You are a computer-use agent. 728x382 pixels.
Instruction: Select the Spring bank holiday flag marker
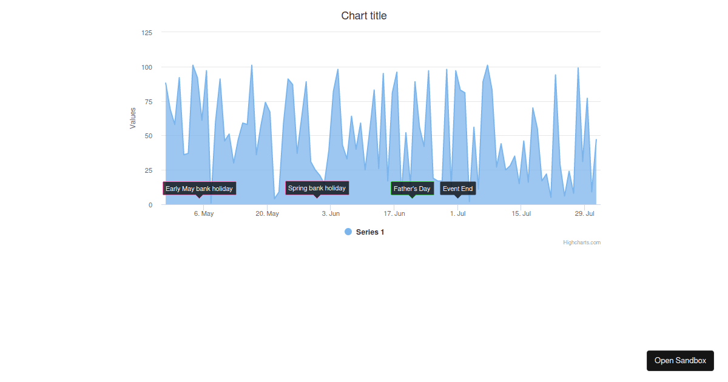317,188
